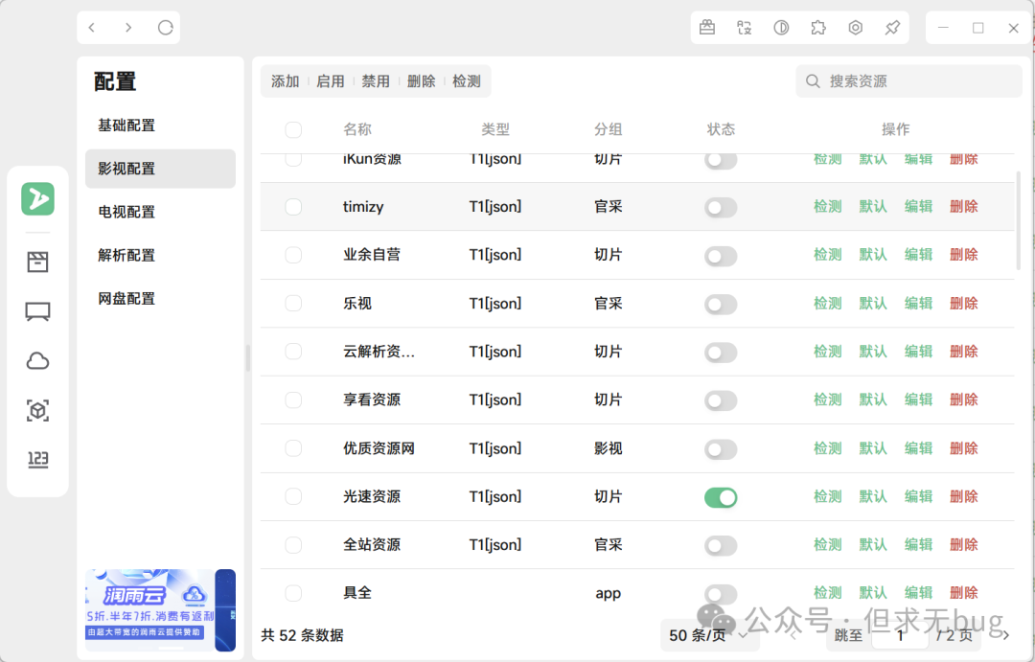The image size is (1035, 662).
Task: Check the select-all checkbox in table header
Action: [293, 130]
